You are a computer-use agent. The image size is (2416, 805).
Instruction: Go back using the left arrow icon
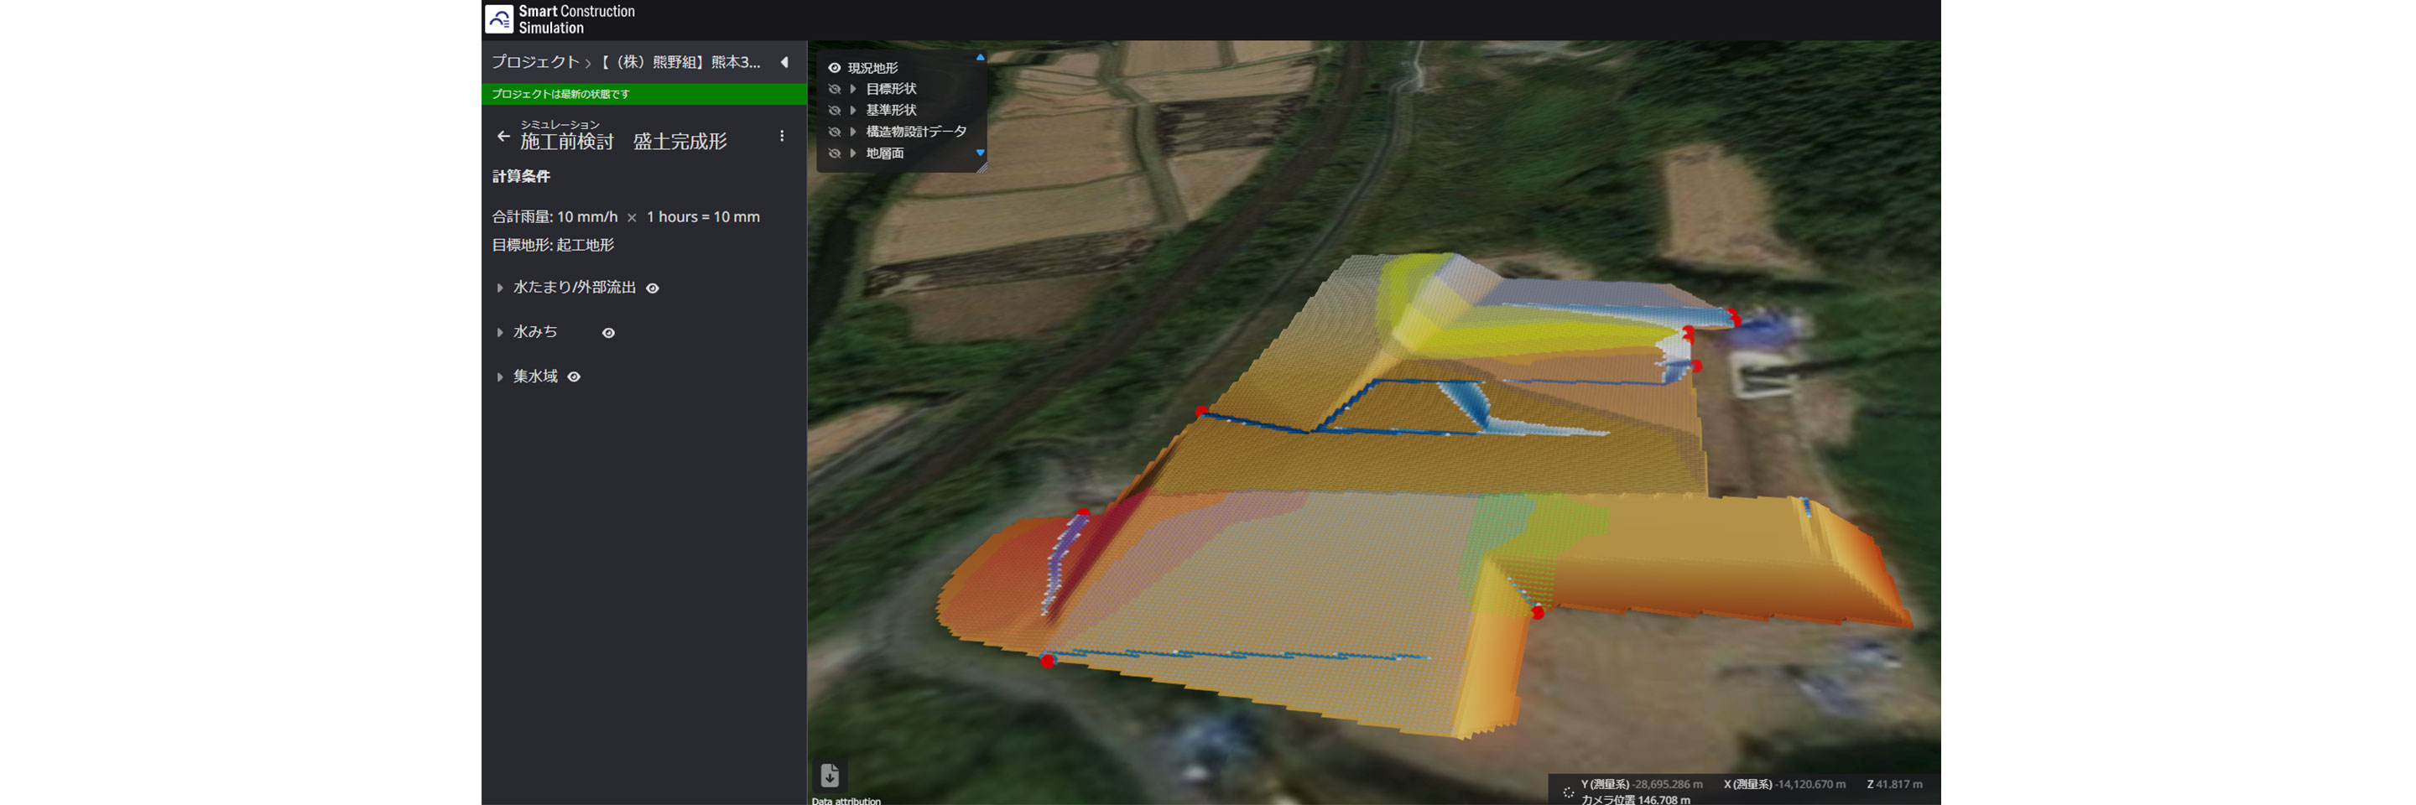point(503,137)
